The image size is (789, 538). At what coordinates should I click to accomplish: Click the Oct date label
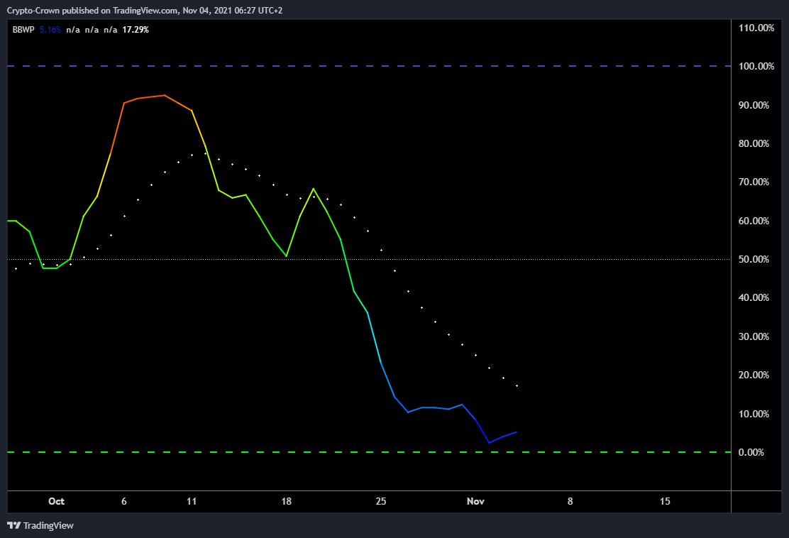pyautogui.click(x=56, y=501)
